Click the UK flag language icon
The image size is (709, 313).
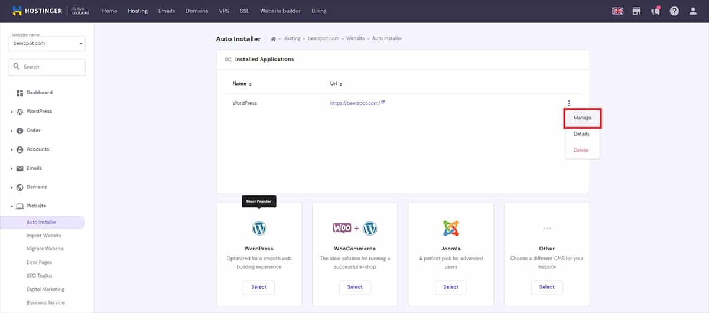[617, 11]
